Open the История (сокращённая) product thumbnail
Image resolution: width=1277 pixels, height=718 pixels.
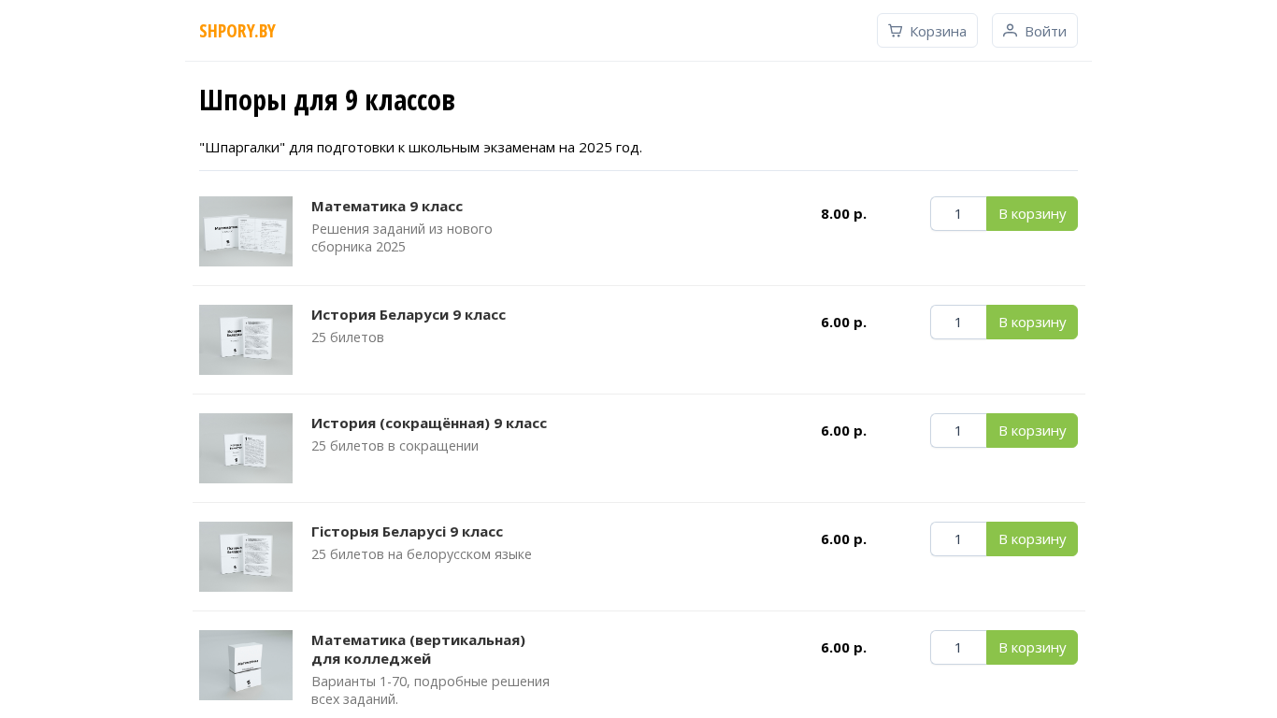[x=246, y=448]
